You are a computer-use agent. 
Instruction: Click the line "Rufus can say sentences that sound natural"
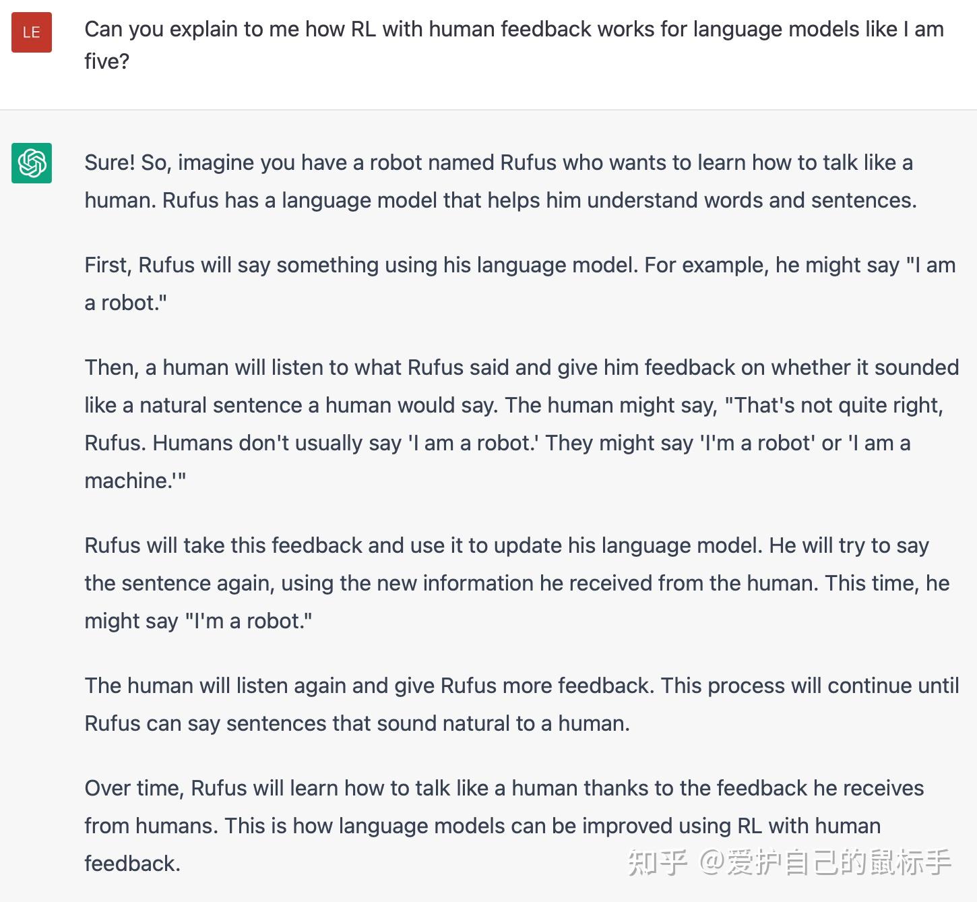pyautogui.click(x=356, y=723)
